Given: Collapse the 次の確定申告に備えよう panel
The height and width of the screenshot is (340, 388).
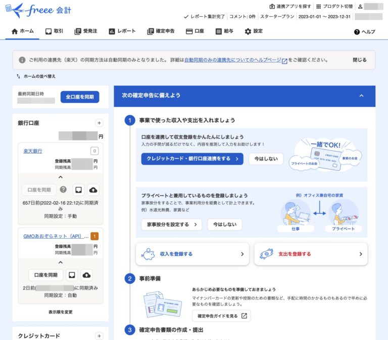Looking at the screenshot, I should (361, 95).
